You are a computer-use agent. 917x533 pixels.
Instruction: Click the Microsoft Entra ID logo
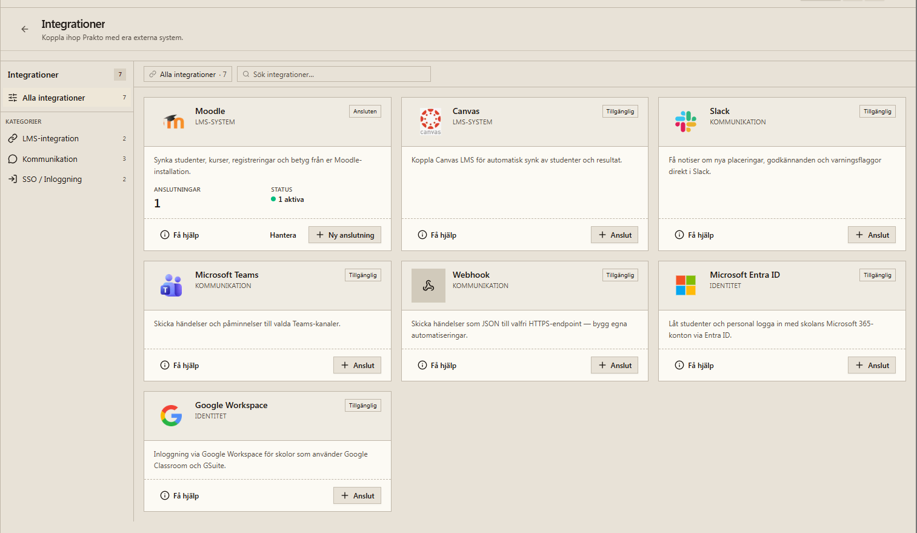coord(686,285)
